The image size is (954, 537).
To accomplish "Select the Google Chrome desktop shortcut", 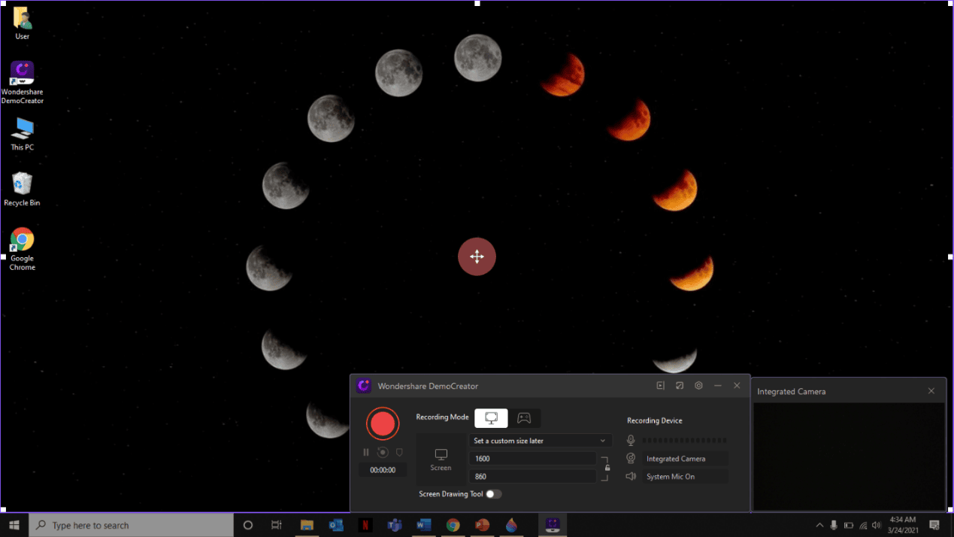I will 23,249.
